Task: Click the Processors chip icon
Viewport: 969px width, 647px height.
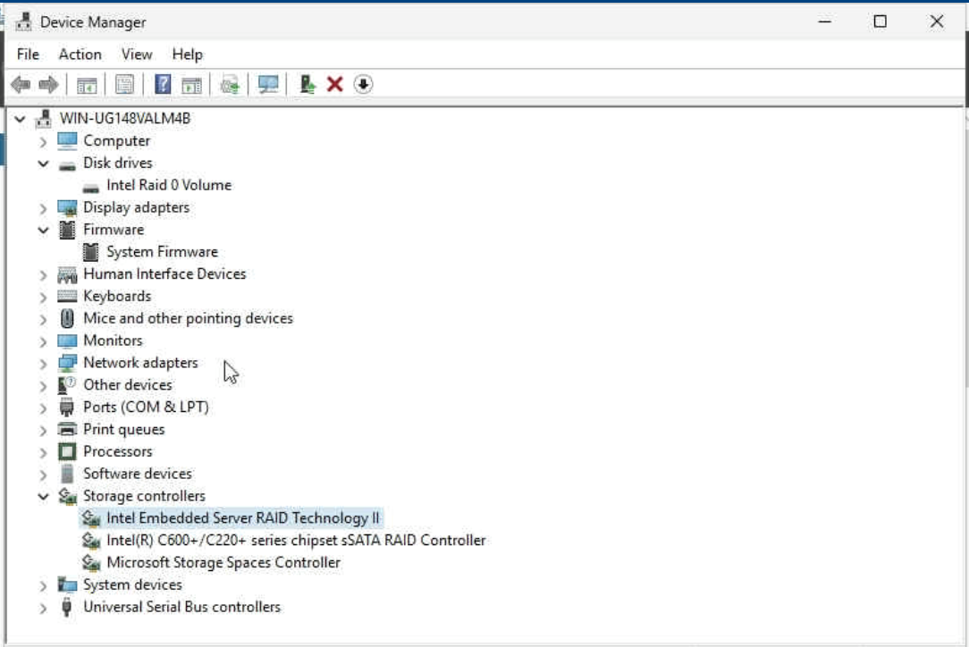Action: click(x=67, y=451)
